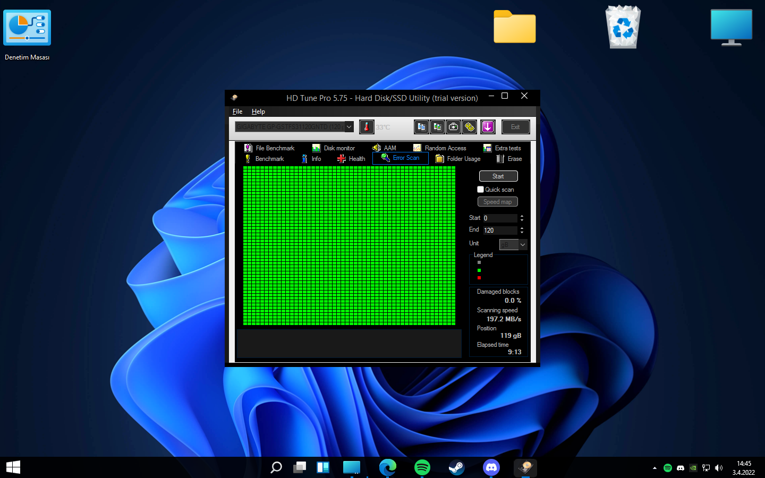The width and height of the screenshot is (765, 478).
Task: Click the gray legend swatch
Action: [479, 262]
